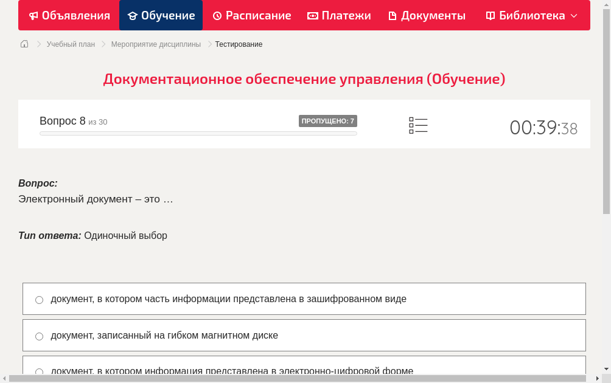This screenshot has height=383, width=611.
Task: Click the home icon in the breadcrumb
Action: 24,44
